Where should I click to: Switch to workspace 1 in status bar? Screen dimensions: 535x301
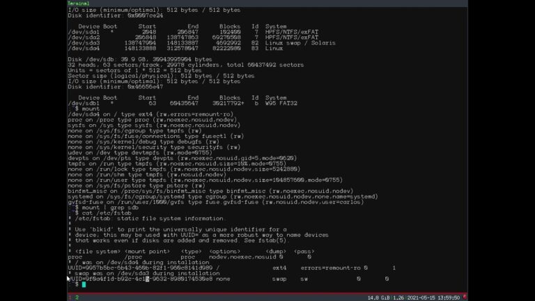tap(70, 298)
